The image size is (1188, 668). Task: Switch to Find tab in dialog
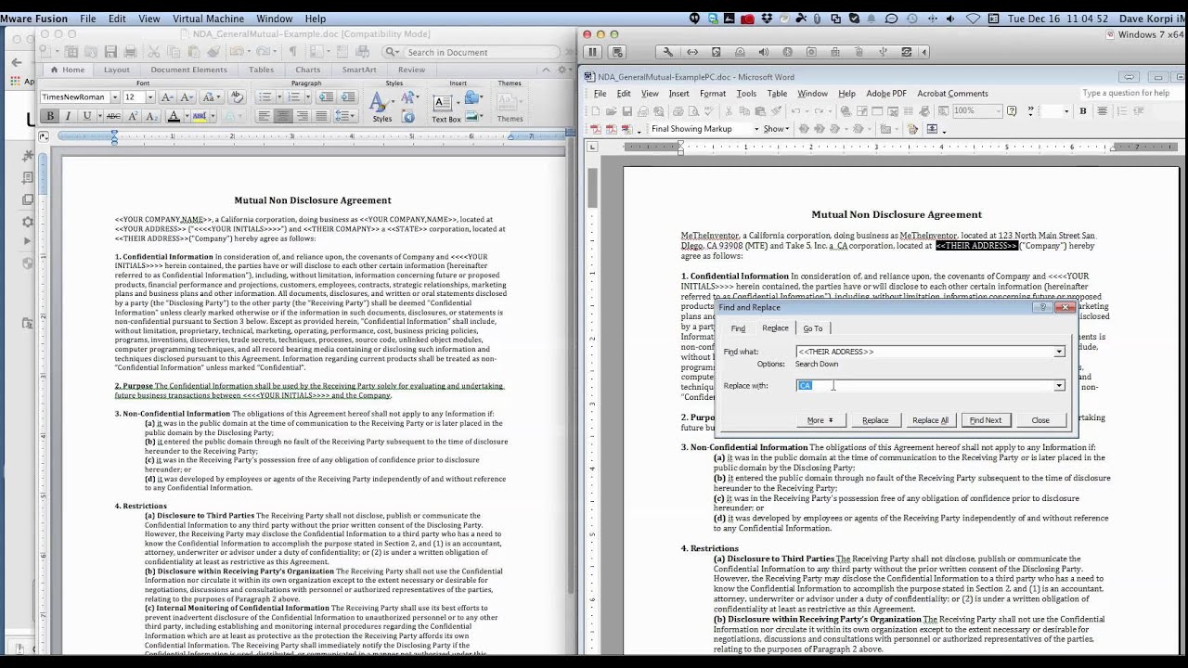pyautogui.click(x=738, y=328)
